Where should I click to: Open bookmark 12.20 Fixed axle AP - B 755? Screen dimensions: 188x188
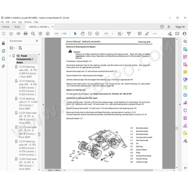pyautogui.click(x=28, y=118)
